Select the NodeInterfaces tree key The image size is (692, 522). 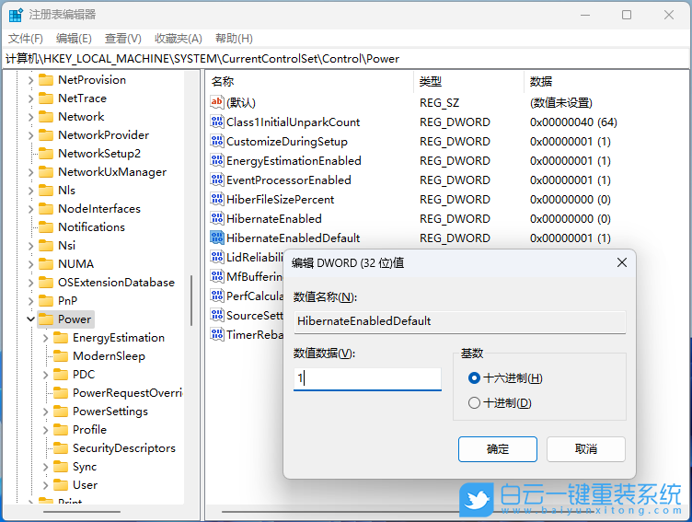click(x=99, y=209)
